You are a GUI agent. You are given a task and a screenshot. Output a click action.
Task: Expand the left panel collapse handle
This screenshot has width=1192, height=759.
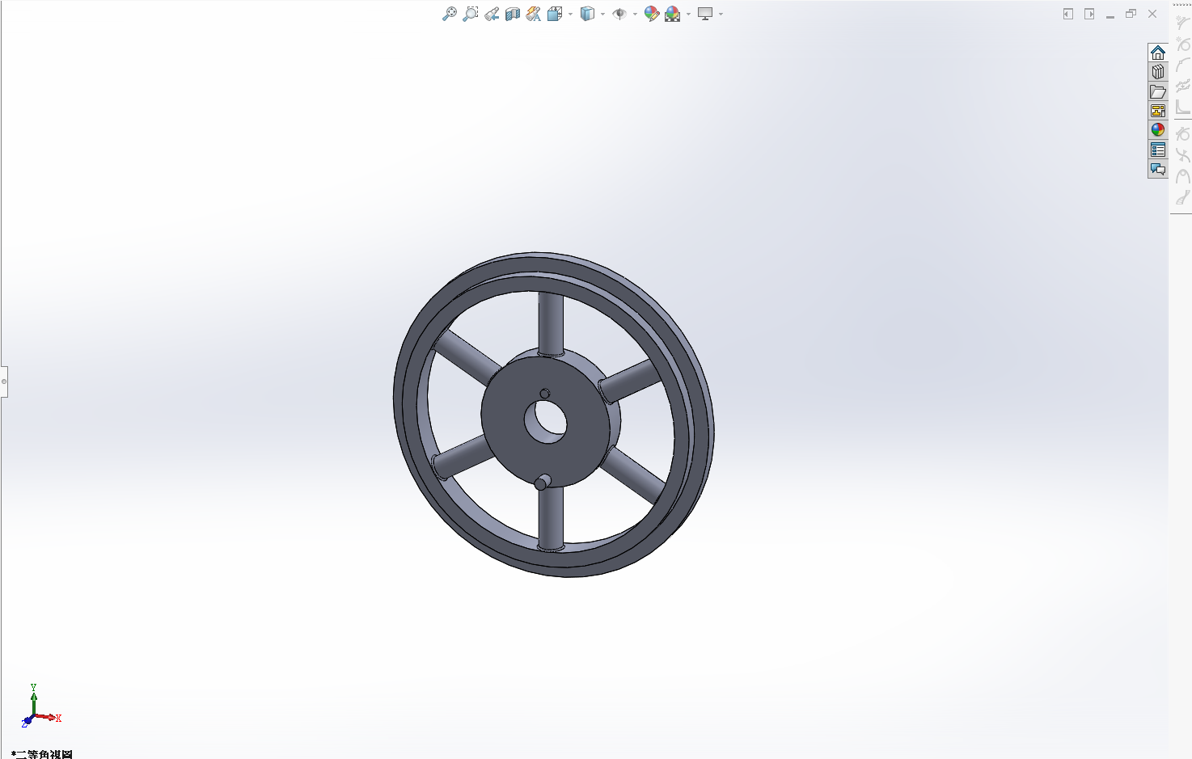4,381
